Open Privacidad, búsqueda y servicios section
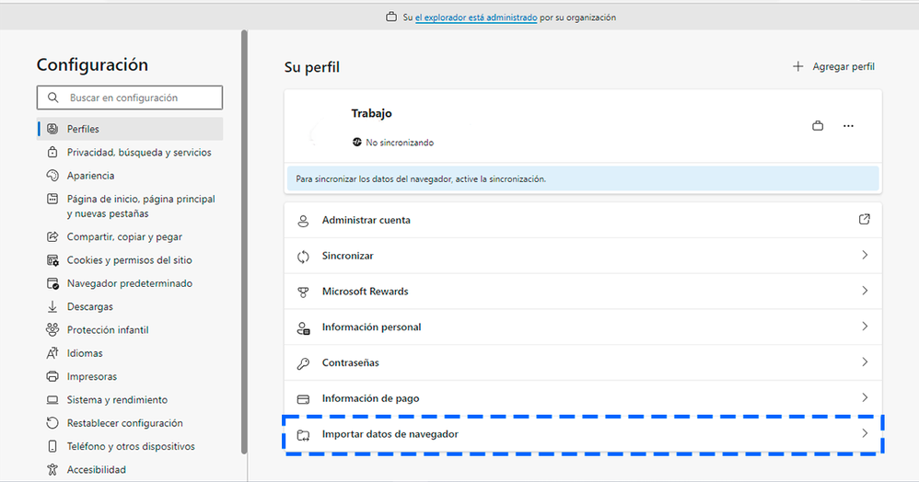Viewport: 919px width, 482px height. (x=130, y=153)
